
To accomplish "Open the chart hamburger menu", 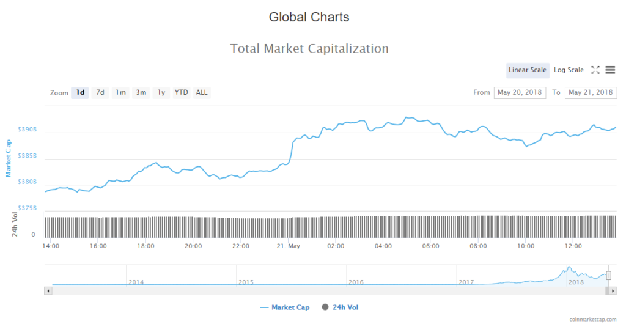I will (x=610, y=70).
